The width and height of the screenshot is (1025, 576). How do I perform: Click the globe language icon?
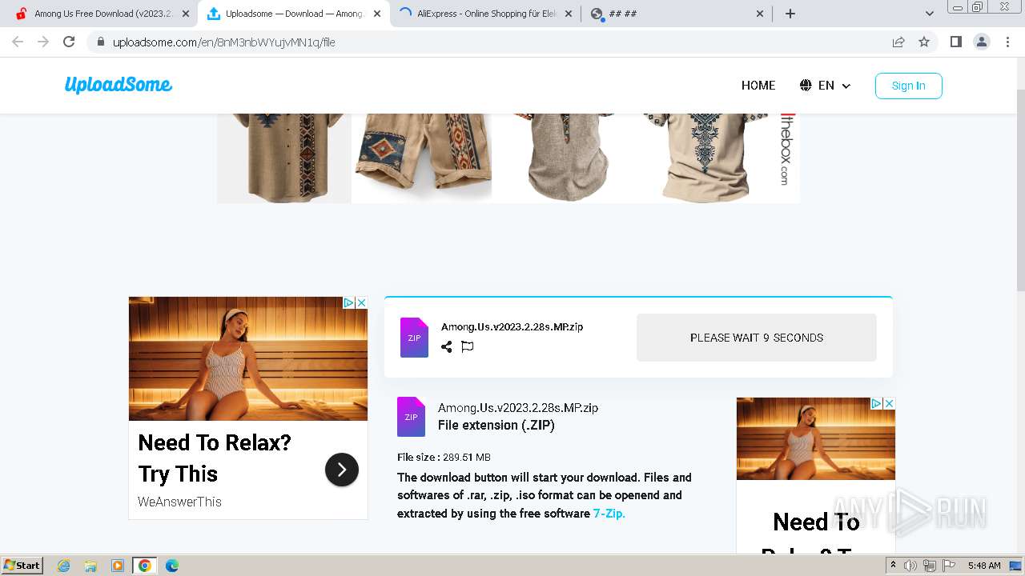point(806,86)
